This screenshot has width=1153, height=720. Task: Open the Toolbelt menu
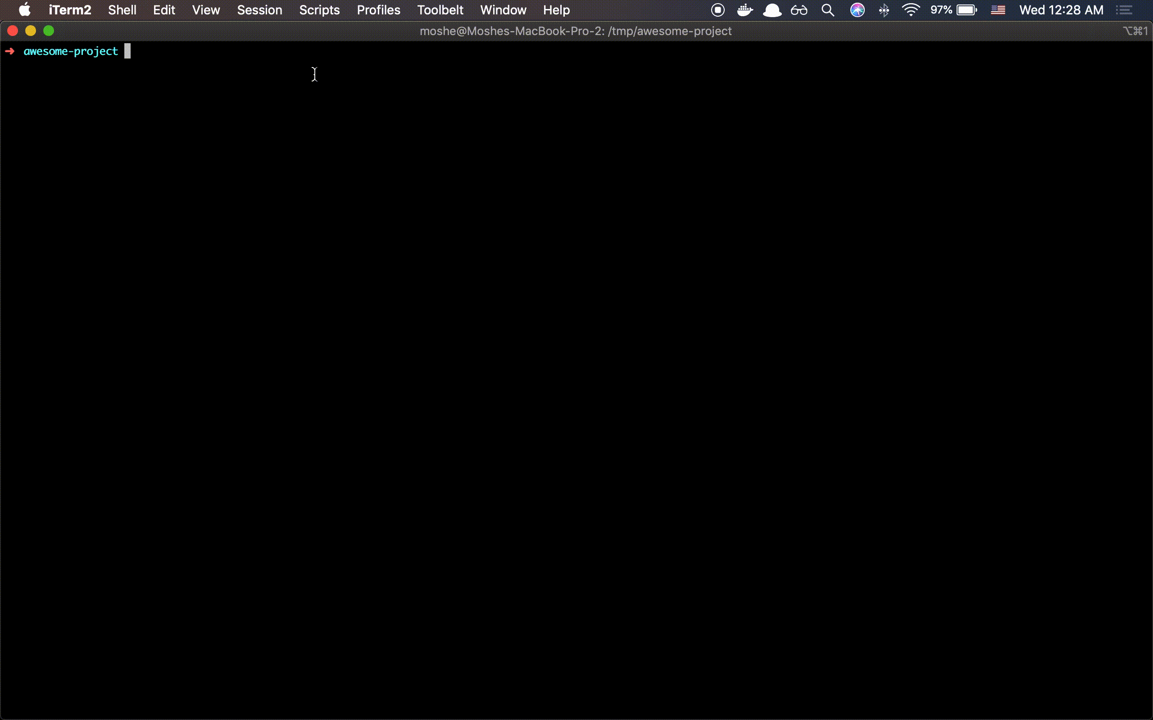[440, 10]
